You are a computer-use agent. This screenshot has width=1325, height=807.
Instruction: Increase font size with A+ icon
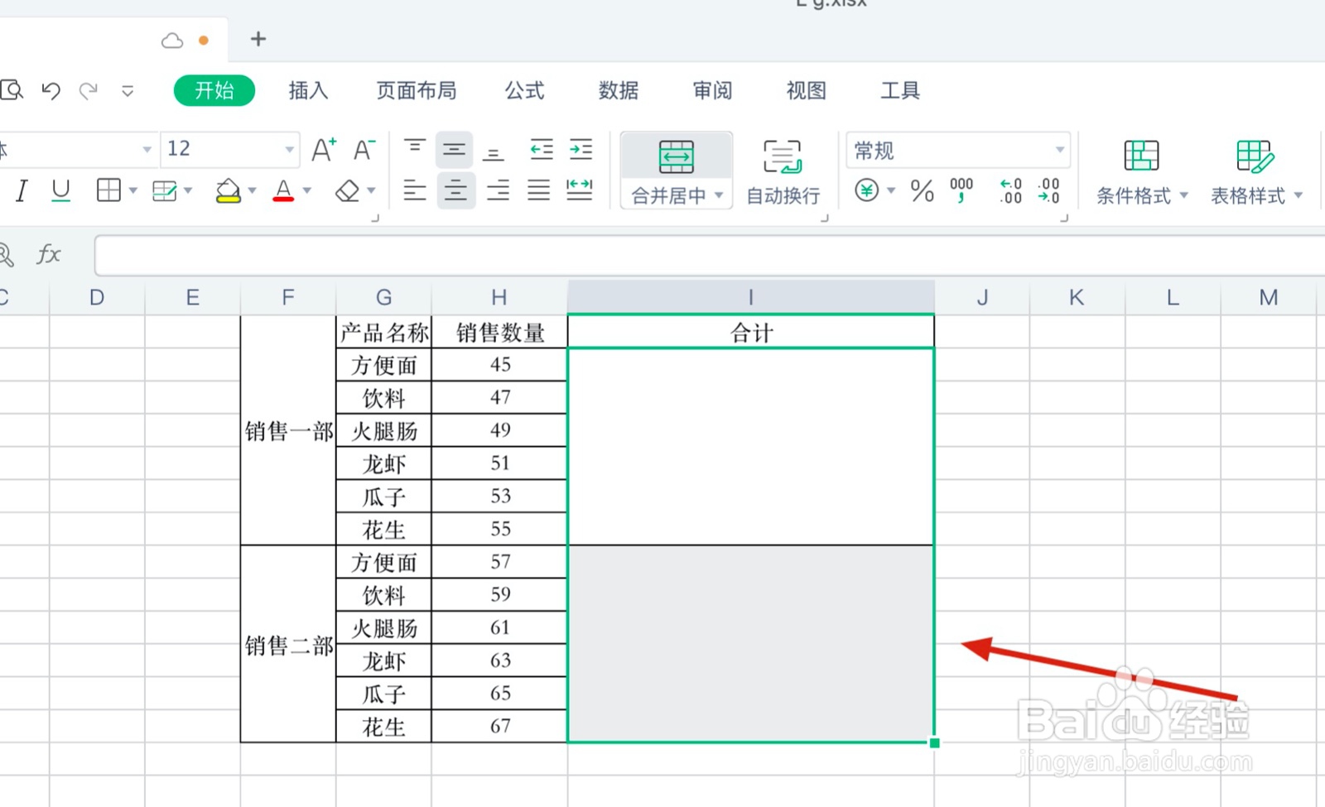324,150
